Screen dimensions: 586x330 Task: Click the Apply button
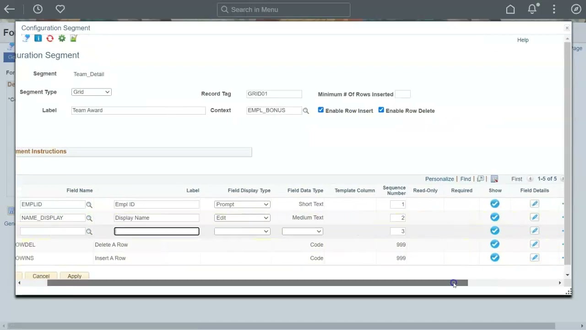[x=74, y=276]
